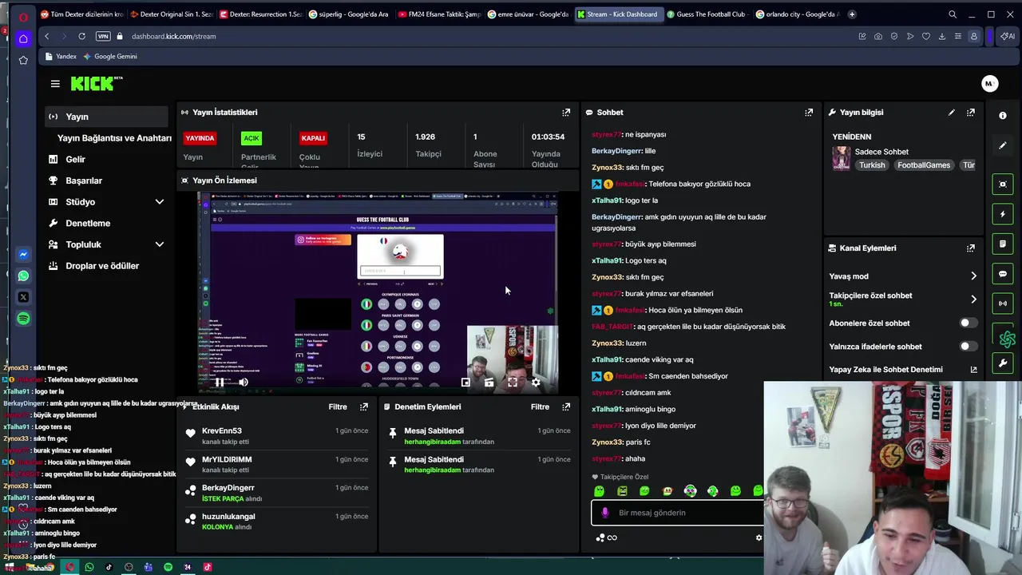
Task: Click the lightning bolt rail icon
Action: coord(1003,214)
